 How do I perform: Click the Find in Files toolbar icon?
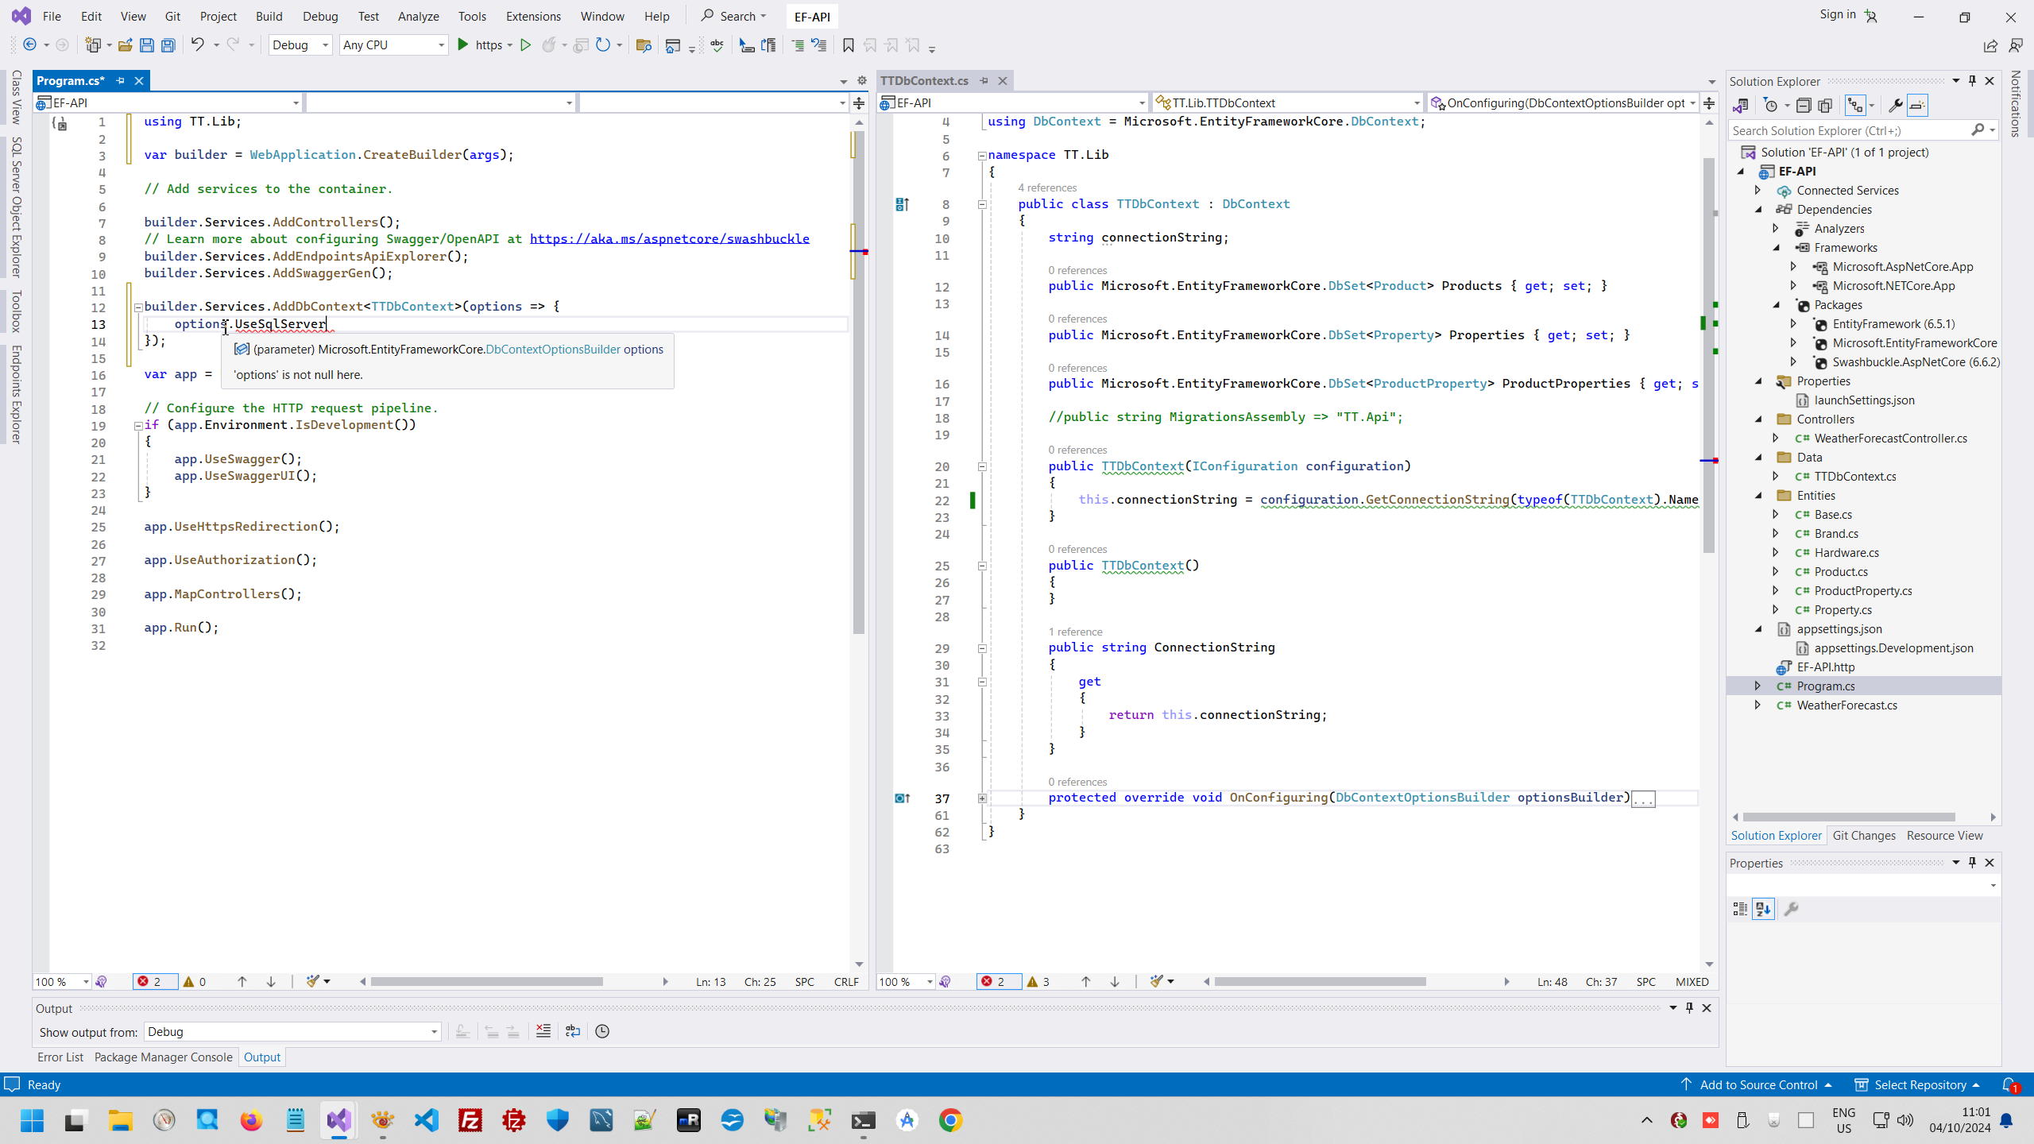tap(644, 45)
